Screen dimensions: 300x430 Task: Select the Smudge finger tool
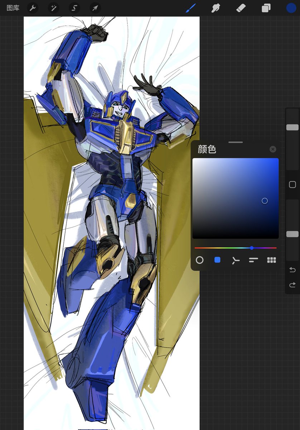point(216,8)
